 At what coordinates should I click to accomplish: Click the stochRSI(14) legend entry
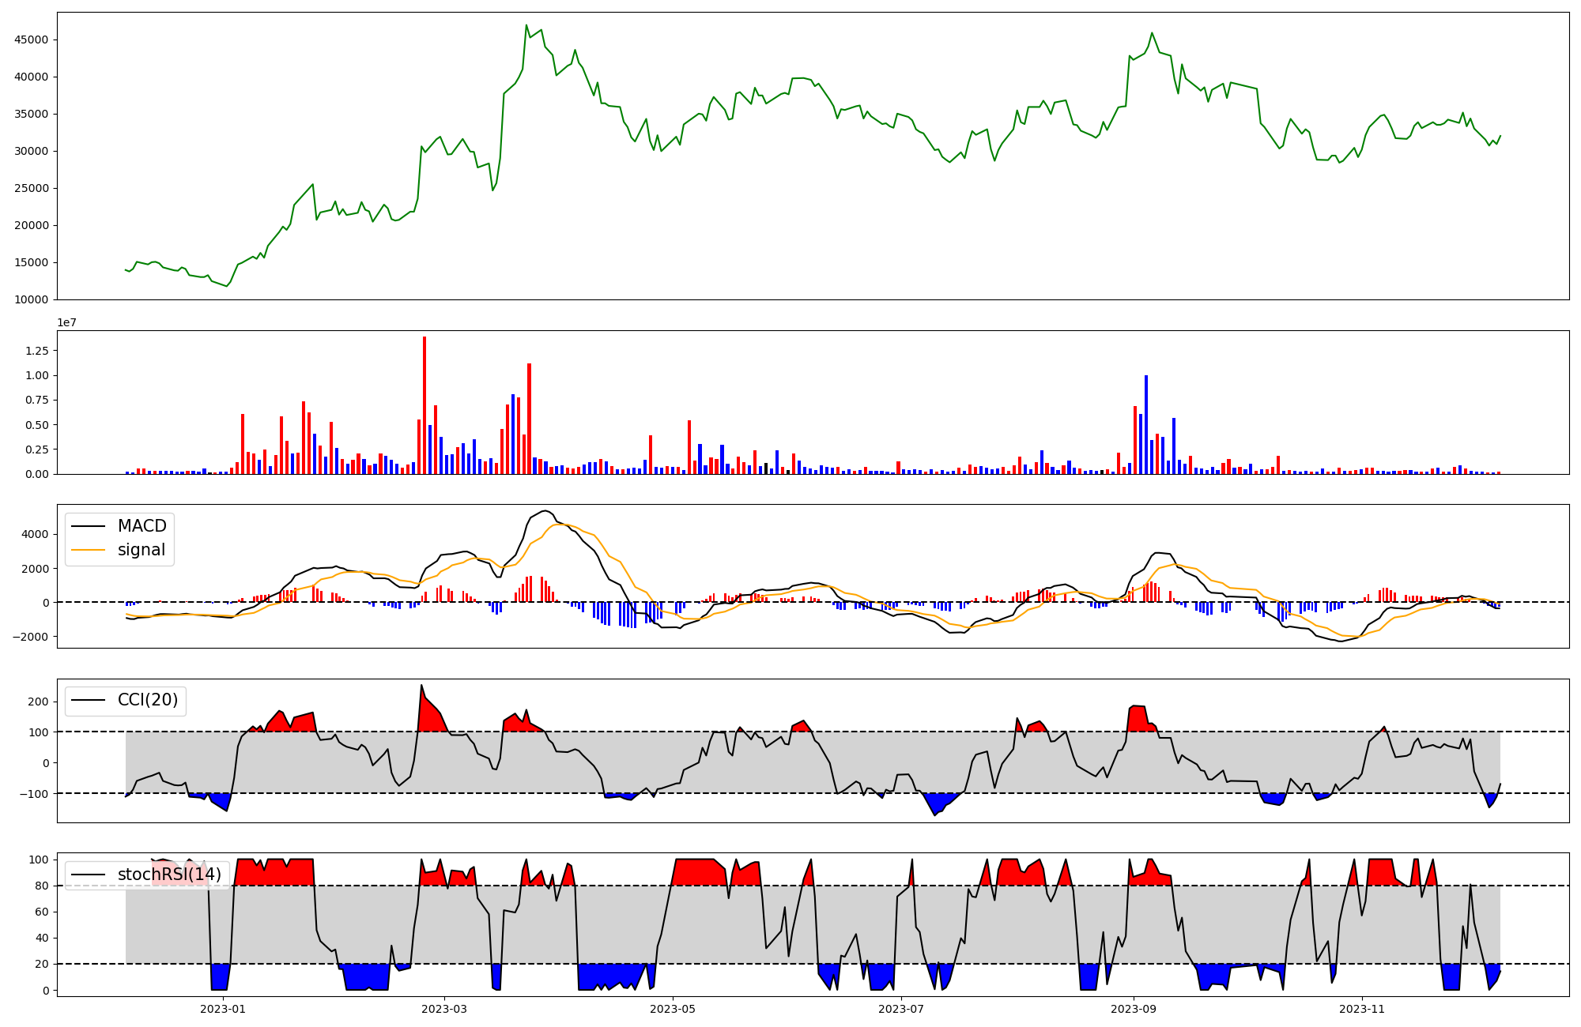pos(169,875)
